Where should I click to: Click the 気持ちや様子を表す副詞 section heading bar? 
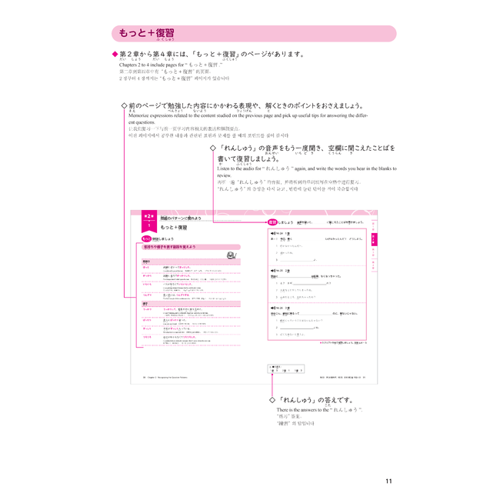point(185,248)
